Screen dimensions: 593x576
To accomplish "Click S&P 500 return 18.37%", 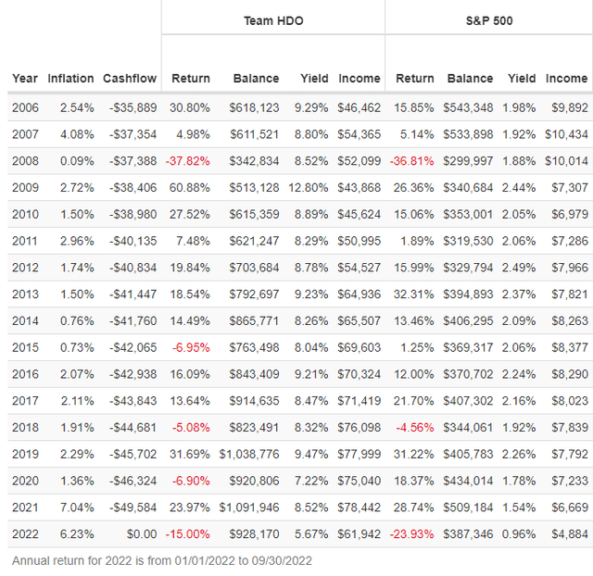I will coord(414,481).
